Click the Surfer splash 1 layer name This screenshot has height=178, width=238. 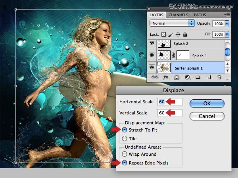189,68
